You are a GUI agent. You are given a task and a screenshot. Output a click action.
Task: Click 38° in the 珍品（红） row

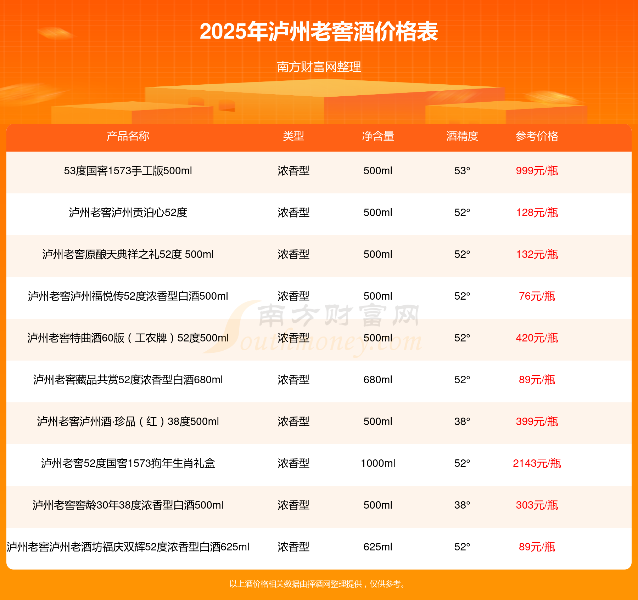tap(462, 421)
